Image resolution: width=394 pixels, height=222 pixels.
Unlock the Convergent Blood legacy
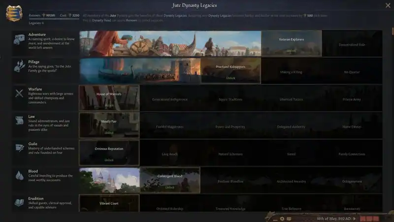pos(170,180)
